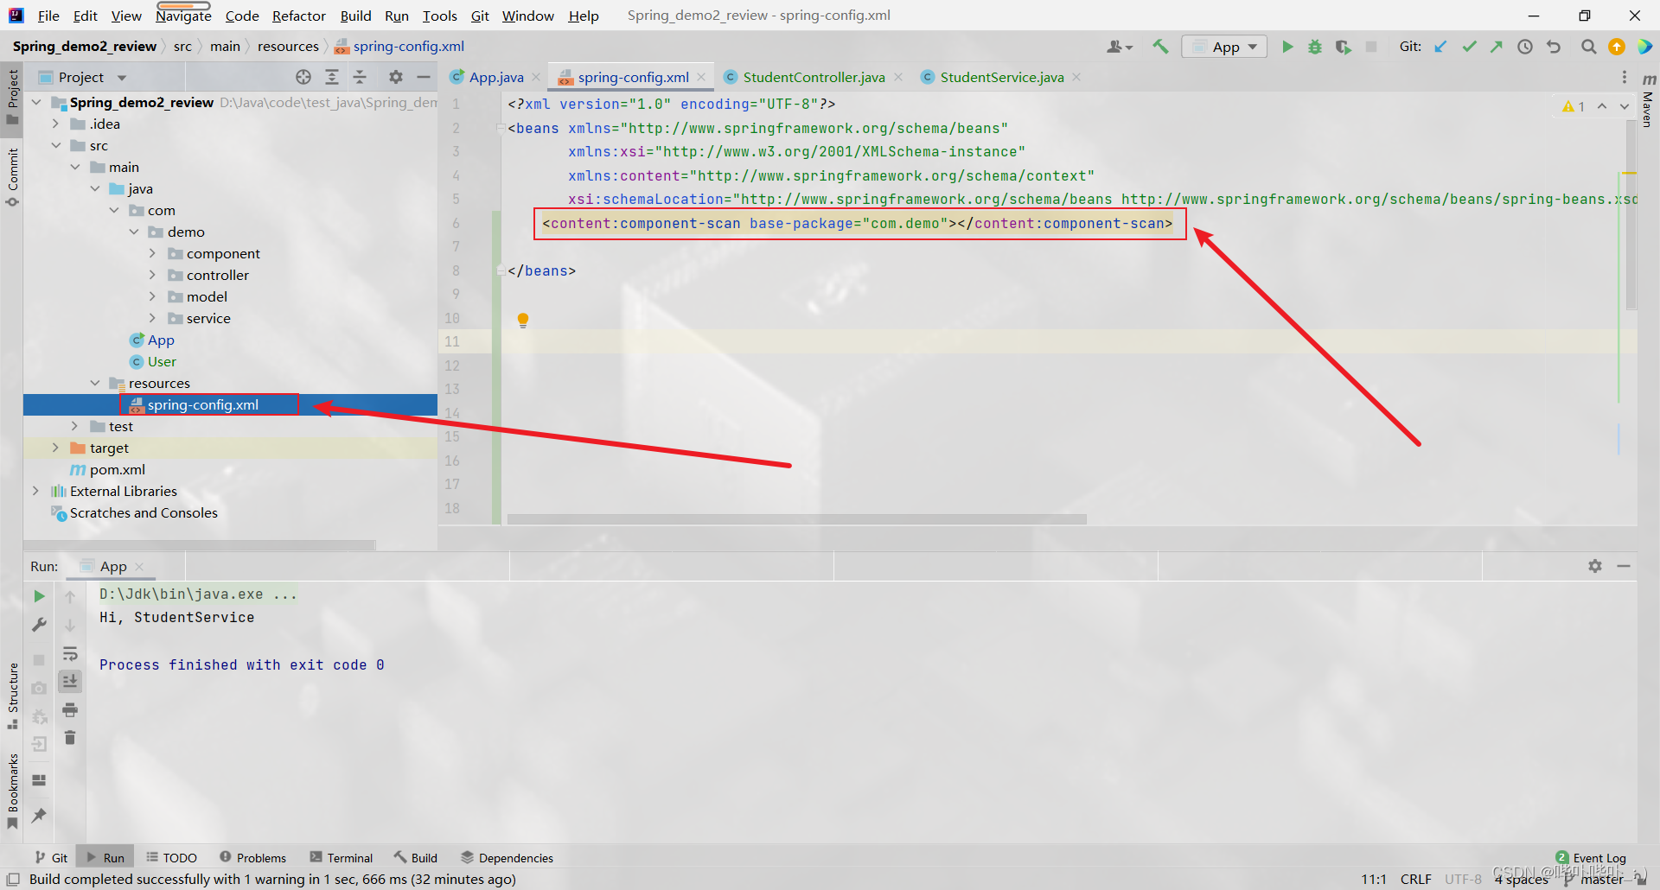Open Project panel gear options

coord(396,77)
